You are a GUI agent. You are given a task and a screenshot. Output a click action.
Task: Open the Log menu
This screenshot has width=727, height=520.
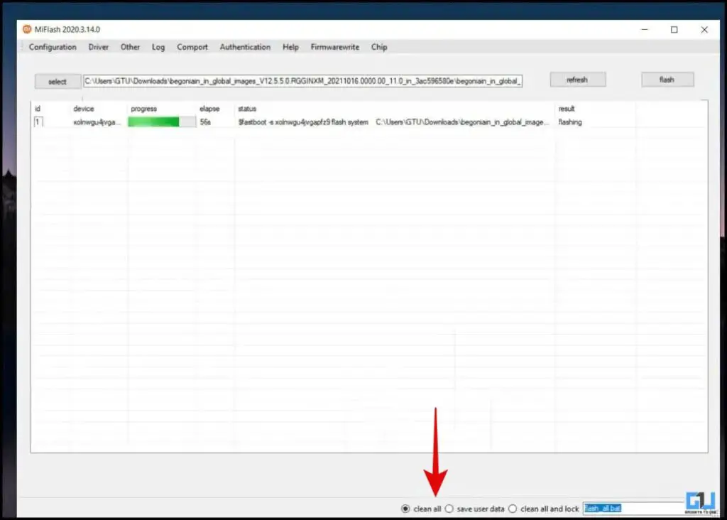[158, 47]
